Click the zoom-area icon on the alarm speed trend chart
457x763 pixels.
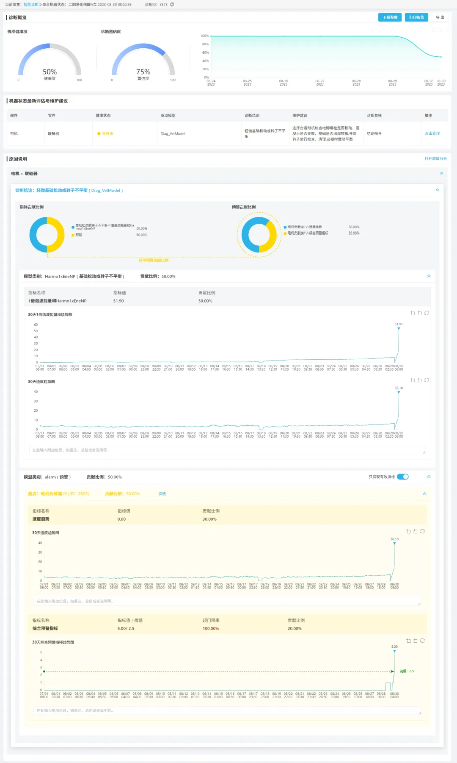click(408, 531)
